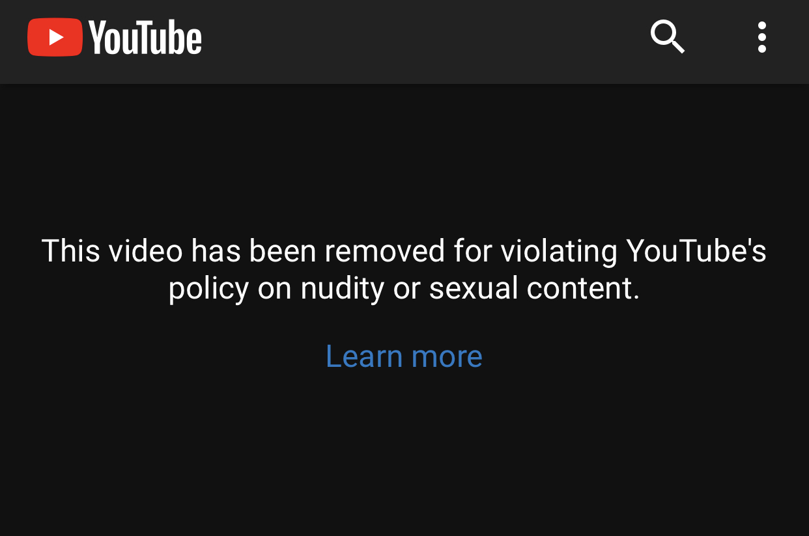Go to YouTube home via logo
Viewport: 809px width, 536px height.
[115, 37]
